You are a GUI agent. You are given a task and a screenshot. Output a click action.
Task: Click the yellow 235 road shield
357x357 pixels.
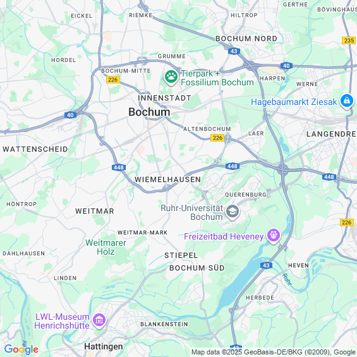(x=349, y=40)
